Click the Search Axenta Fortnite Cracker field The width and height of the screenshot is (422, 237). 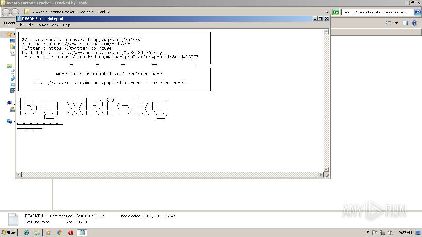click(377, 12)
